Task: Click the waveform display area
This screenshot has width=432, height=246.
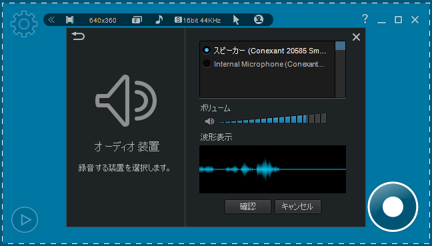Action: click(x=273, y=169)
